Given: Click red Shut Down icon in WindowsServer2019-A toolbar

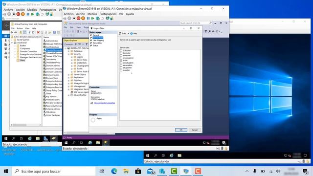Looking at the screenshot, I should [18, 14].
